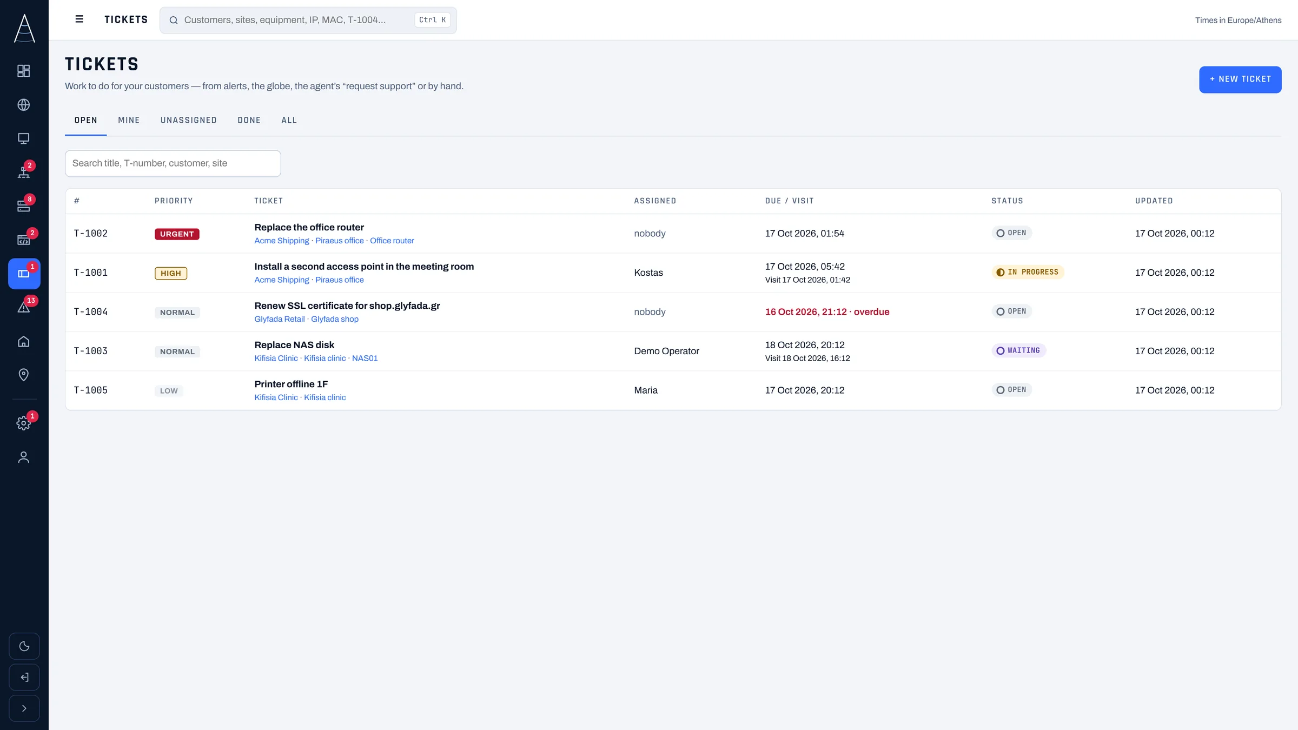Open the monitor equipment icon in sidebar
The image size is (1298, 730).
click(x=24, y=138)
